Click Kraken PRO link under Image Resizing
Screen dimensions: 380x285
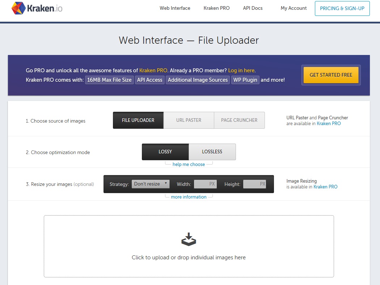tap(325, 187)
